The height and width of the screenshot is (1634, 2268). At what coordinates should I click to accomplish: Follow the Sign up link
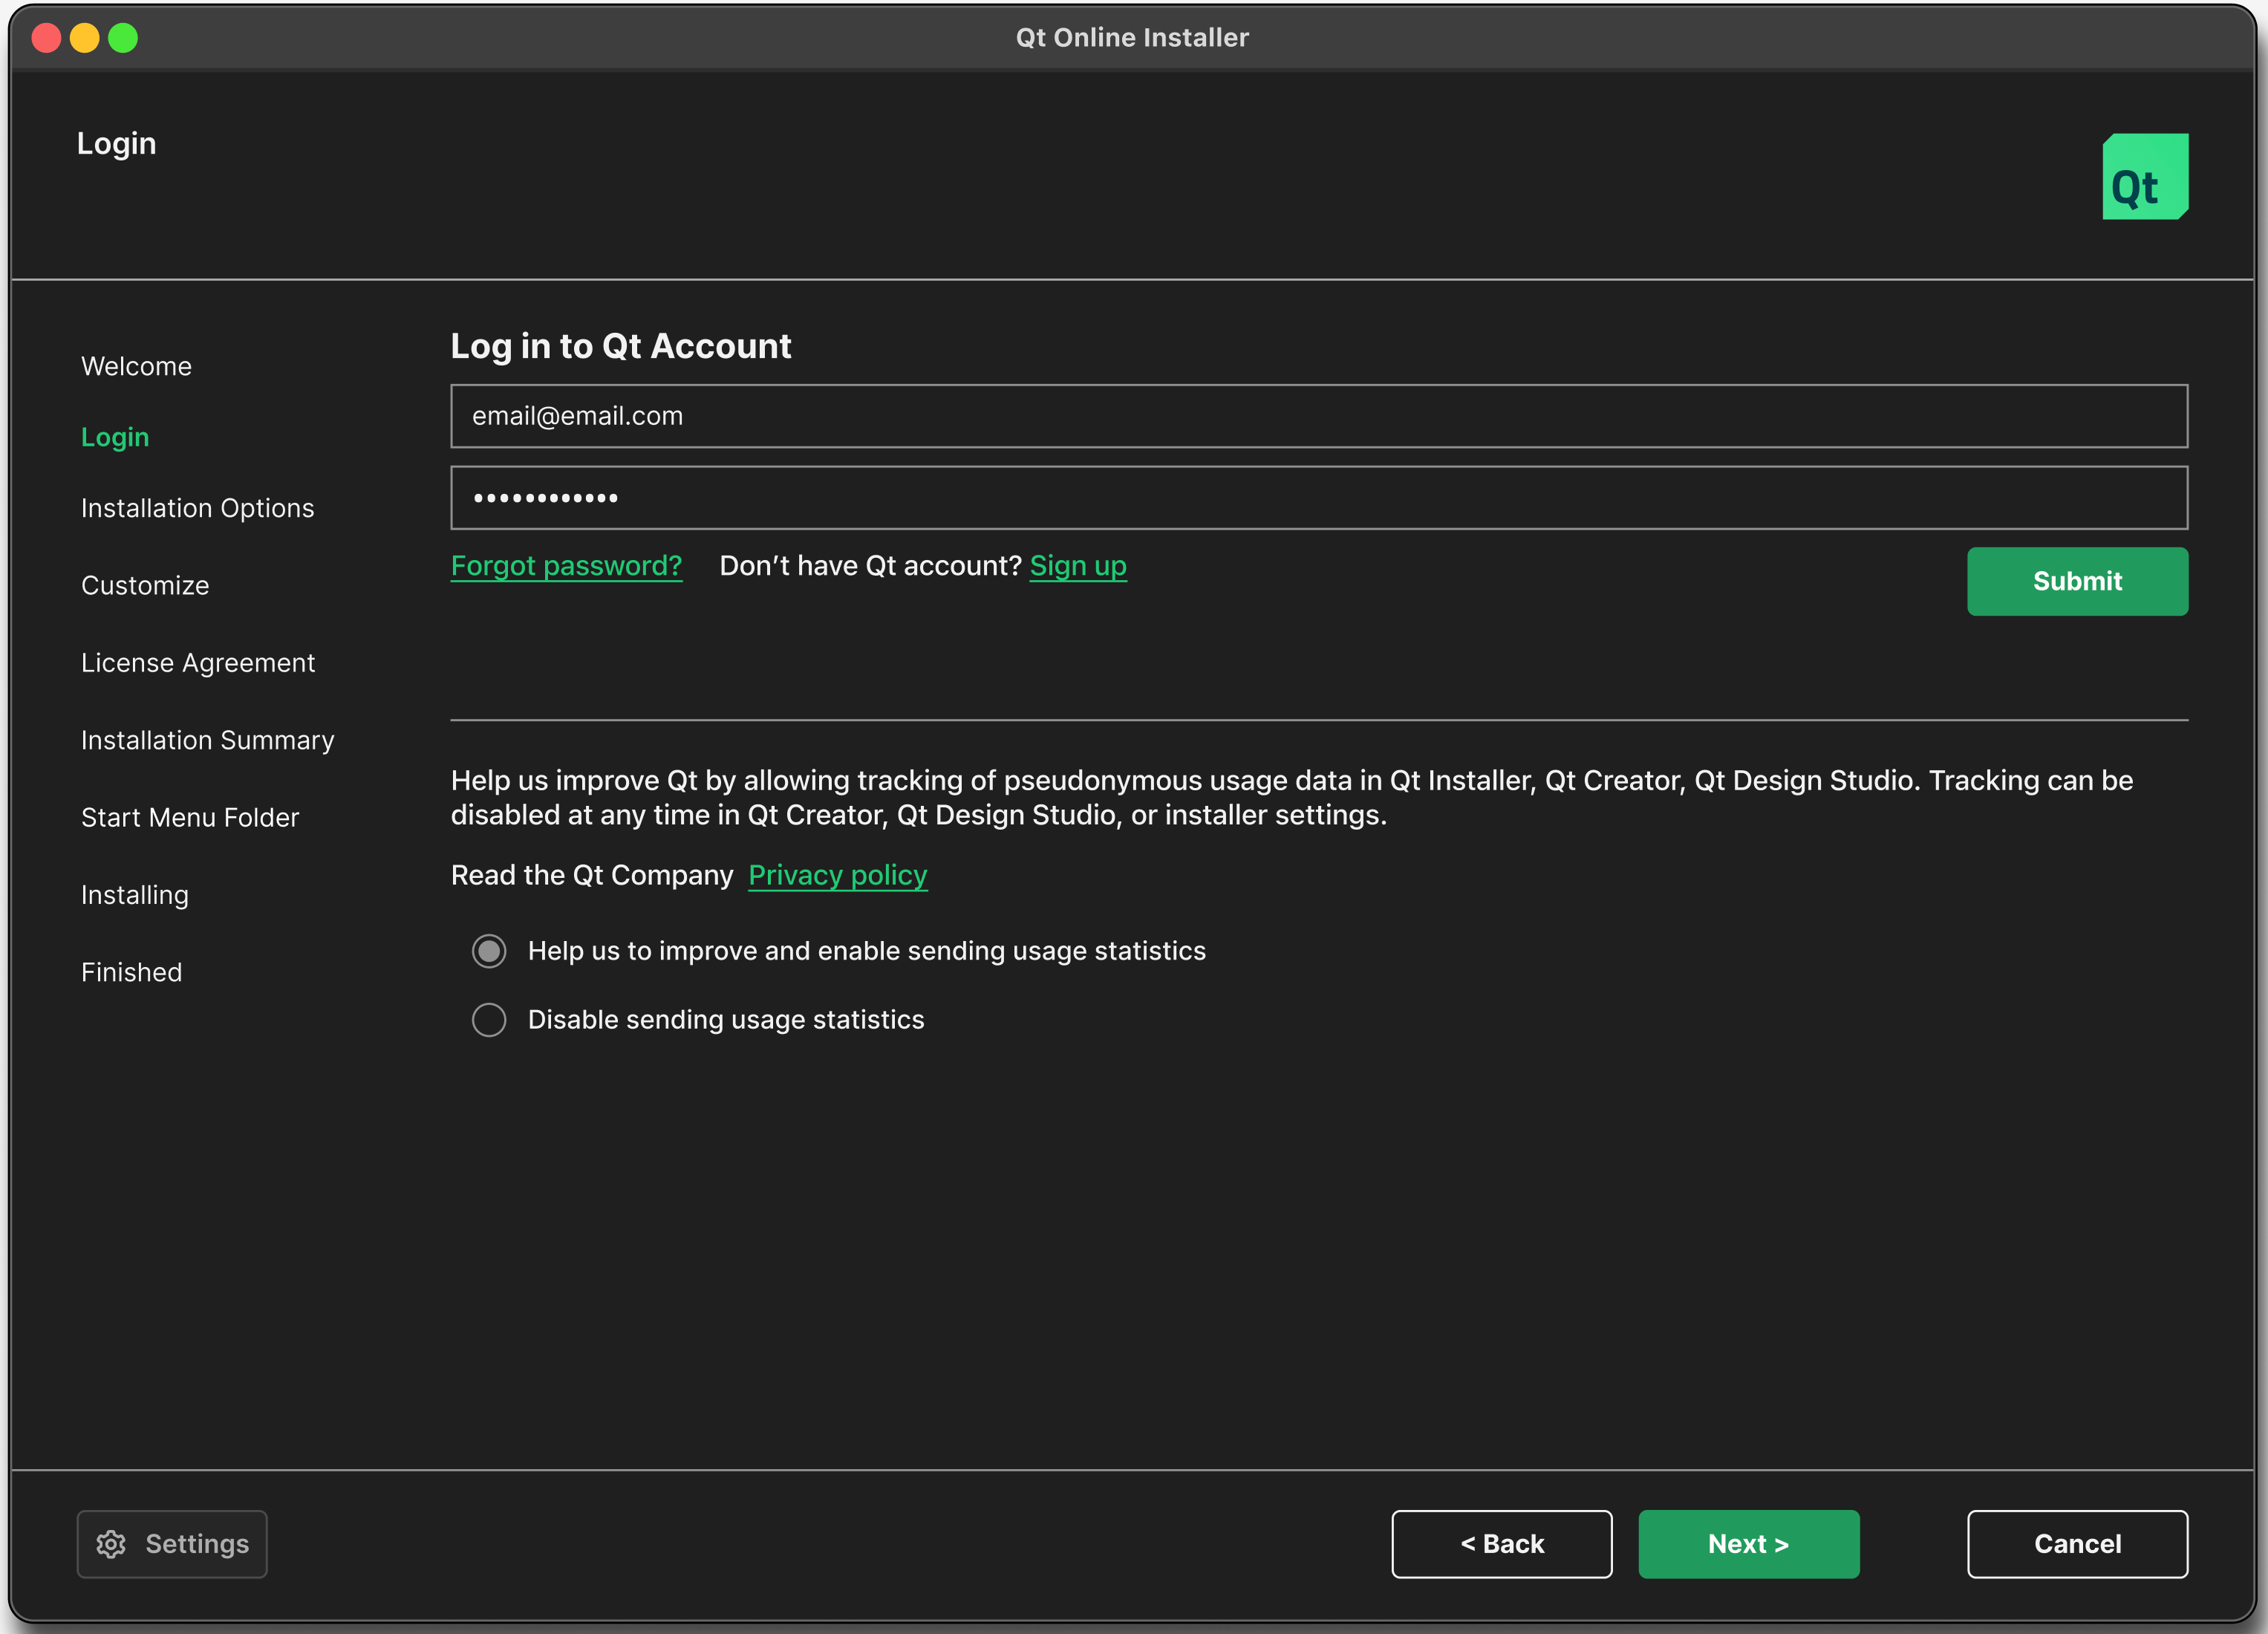(x=1078, y=566)
